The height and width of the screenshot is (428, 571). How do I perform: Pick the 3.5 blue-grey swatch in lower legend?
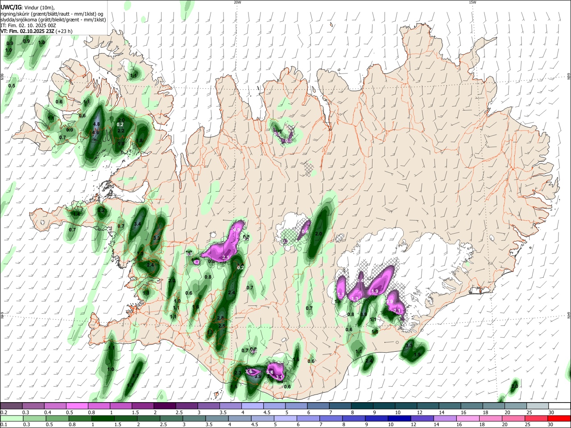(x=217, y=418)
